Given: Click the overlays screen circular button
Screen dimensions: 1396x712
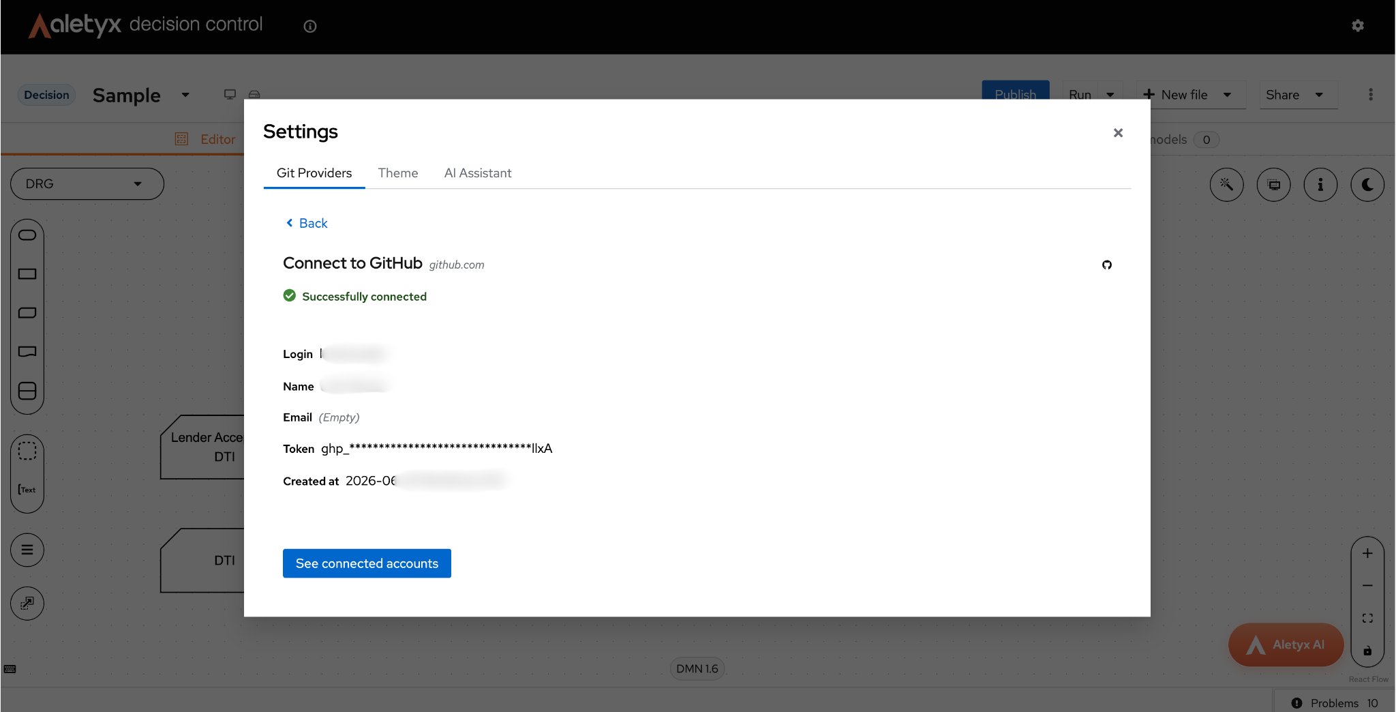Looking at the screenshot, I should [x=1273, y=184].
